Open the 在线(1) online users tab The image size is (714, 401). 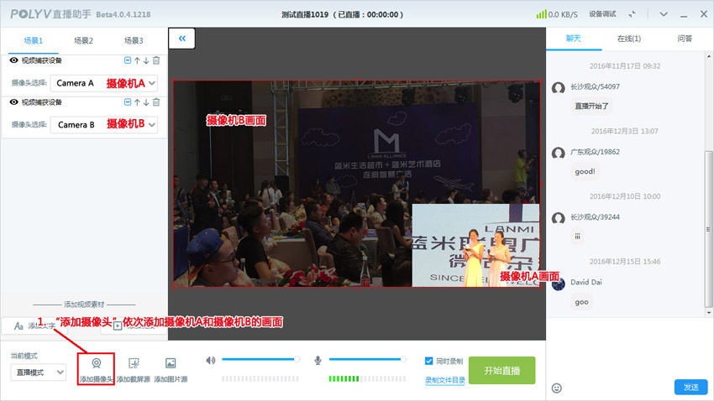tap(629, 39)
